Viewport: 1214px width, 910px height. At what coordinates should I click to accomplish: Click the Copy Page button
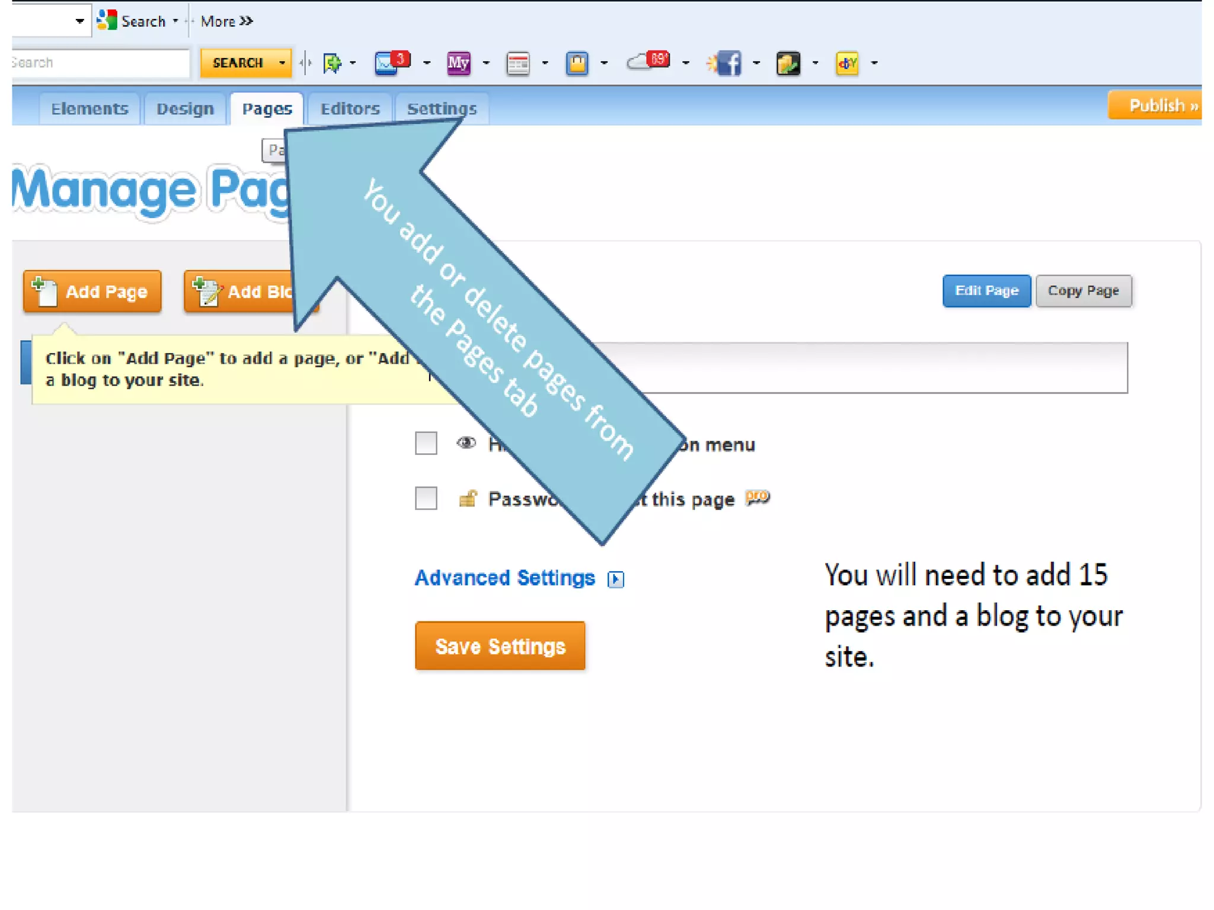[1083, 291]
